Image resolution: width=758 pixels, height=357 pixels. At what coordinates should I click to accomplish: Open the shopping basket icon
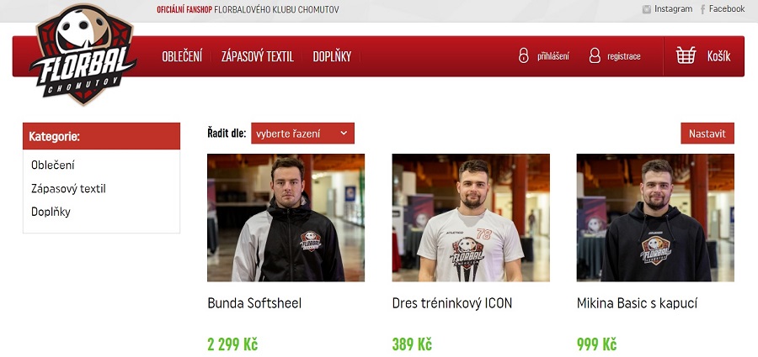coord(686,55)
